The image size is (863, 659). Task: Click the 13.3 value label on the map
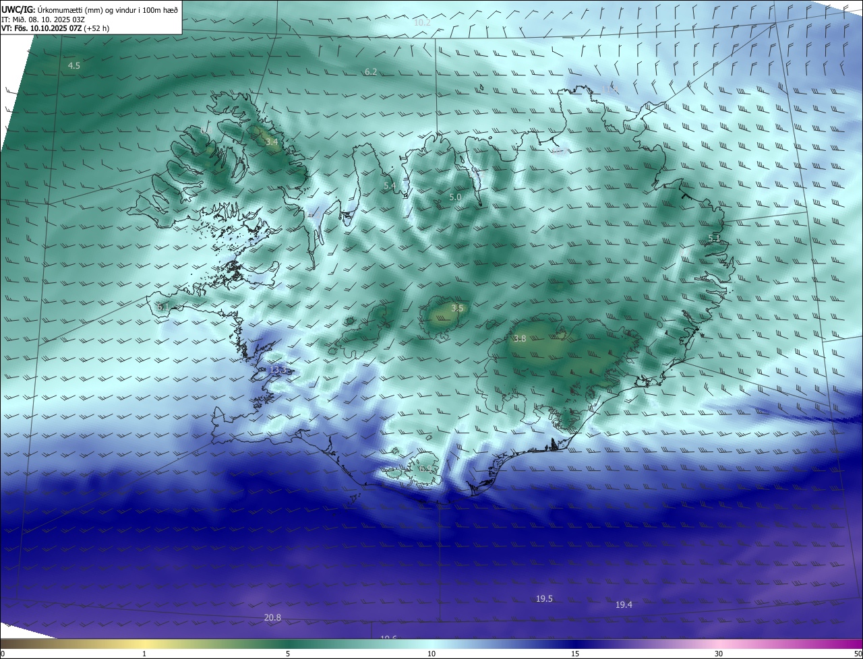click(278, 370)
